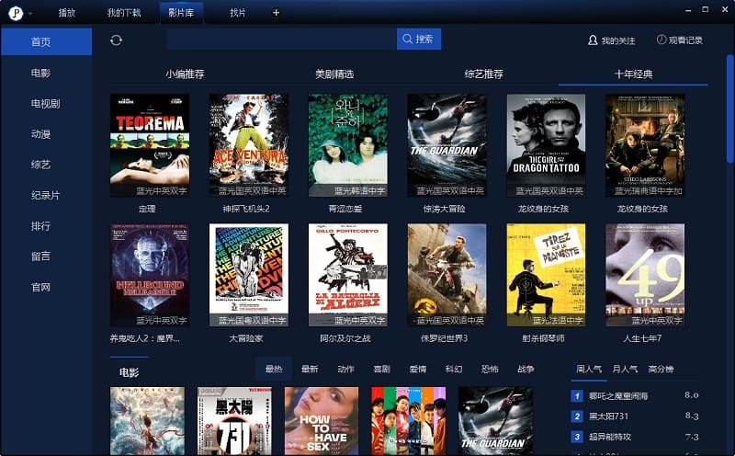This screenshot has height=456, width=735.
Task: Click the vertical scrollbar on right edge
Action: (x=729, y=108)
